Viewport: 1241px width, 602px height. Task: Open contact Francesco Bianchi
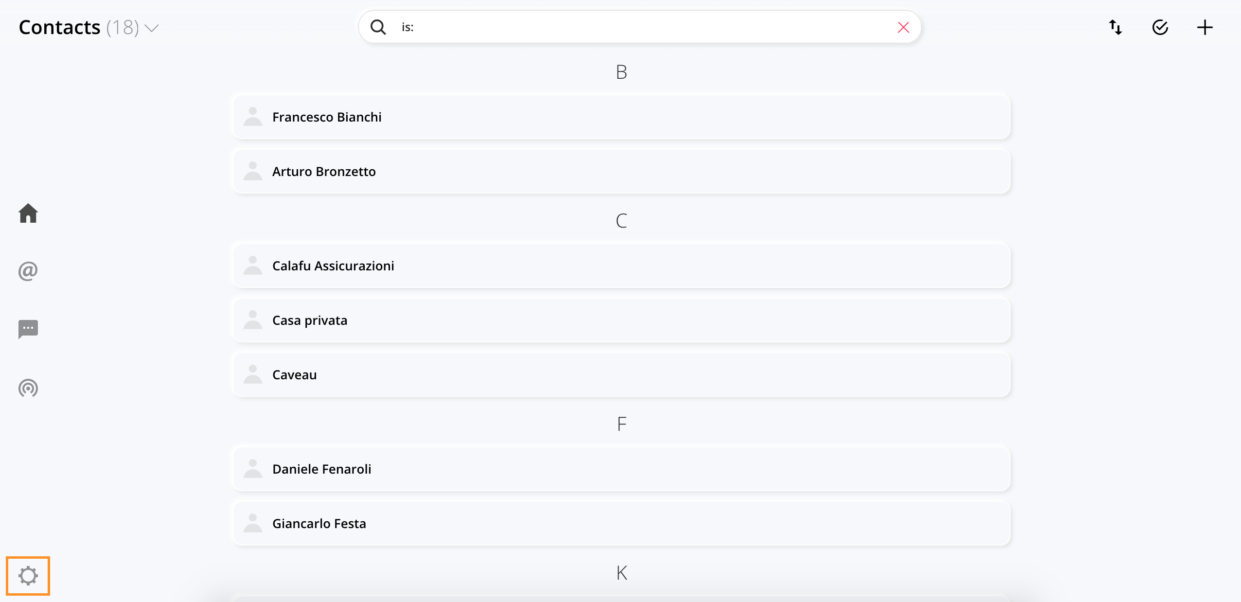tap(621, 117)
